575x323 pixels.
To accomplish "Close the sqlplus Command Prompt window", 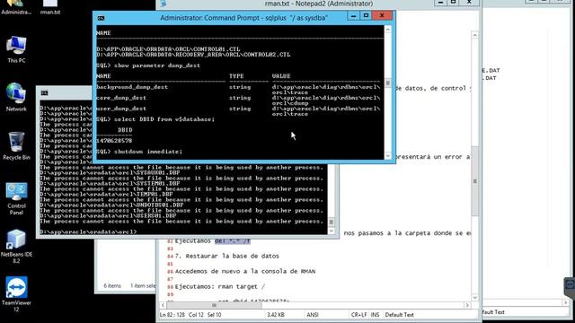I will point(382,16).
